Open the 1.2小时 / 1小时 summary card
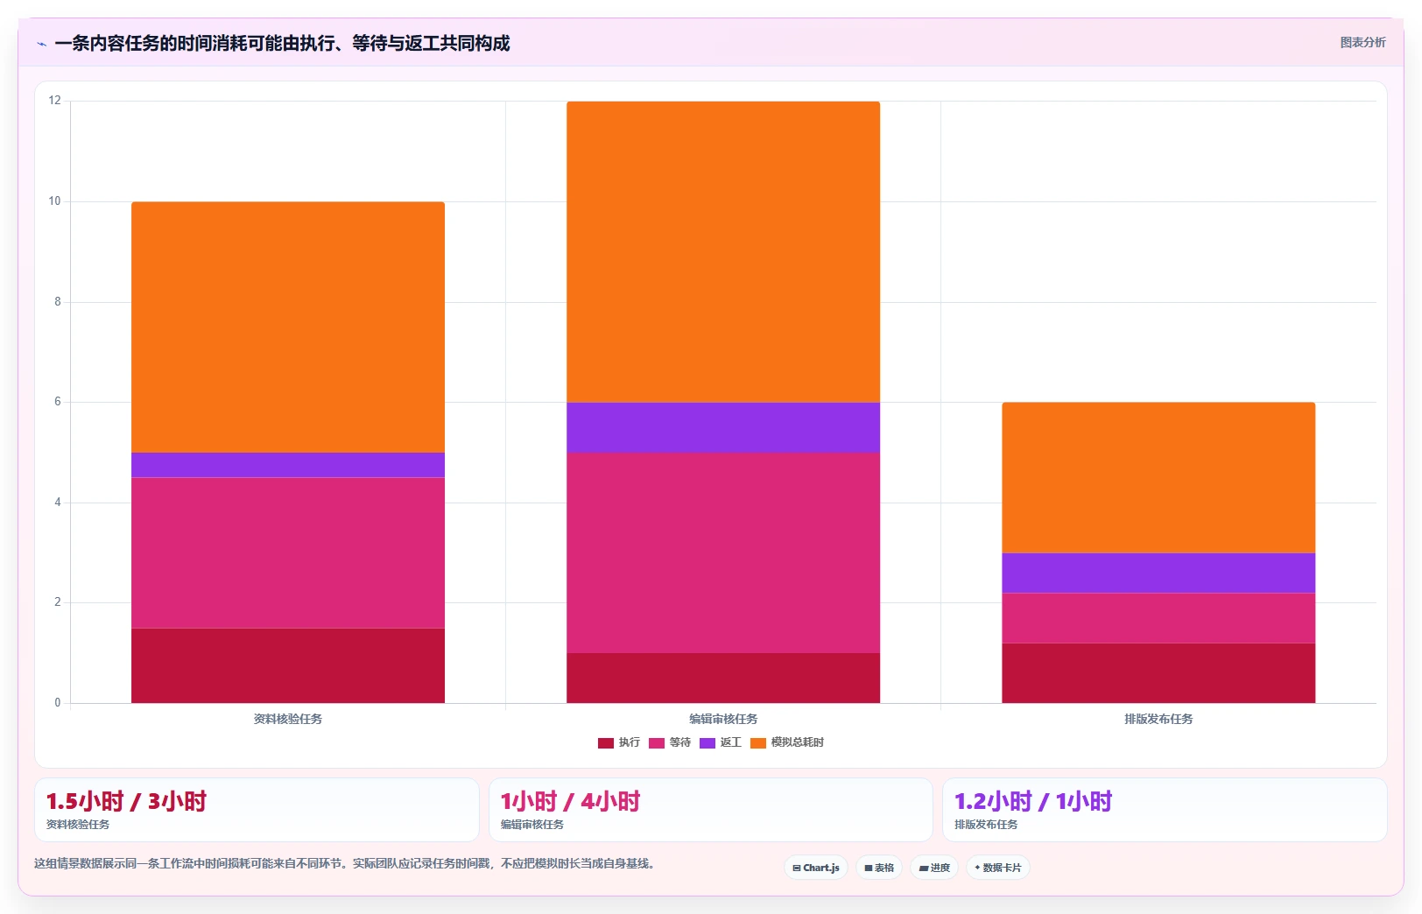Viewport: 1422px width, 914px height. (1165, 810)
